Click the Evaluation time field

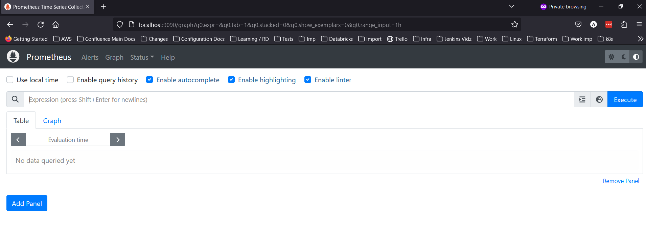click(x=68, y=140)
